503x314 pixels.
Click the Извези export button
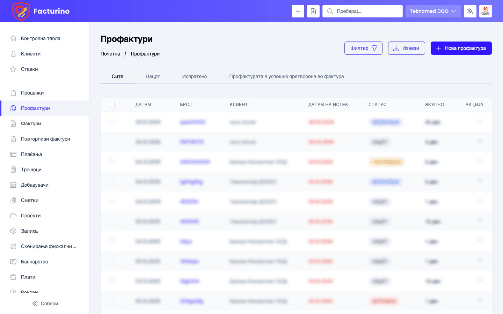tap(406, 48)
